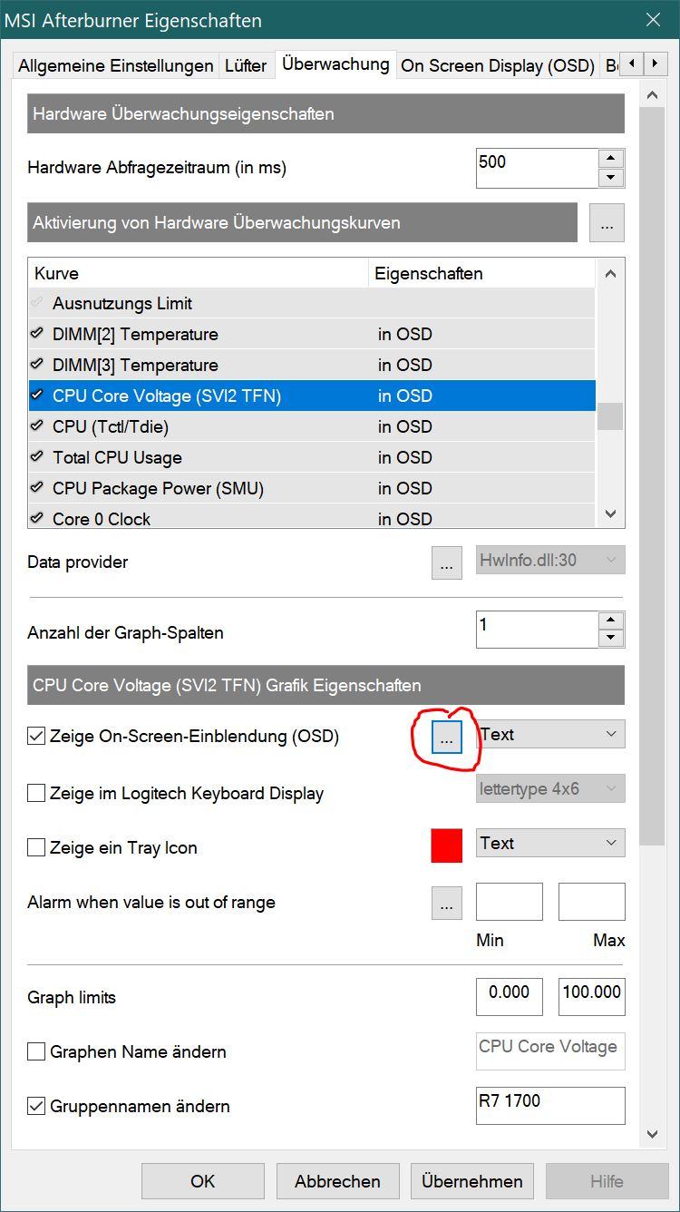Toggle checkmark for Ausnutzungs Limit curve
This screenshot has width=680, height=1212.
tap(37, 303)
